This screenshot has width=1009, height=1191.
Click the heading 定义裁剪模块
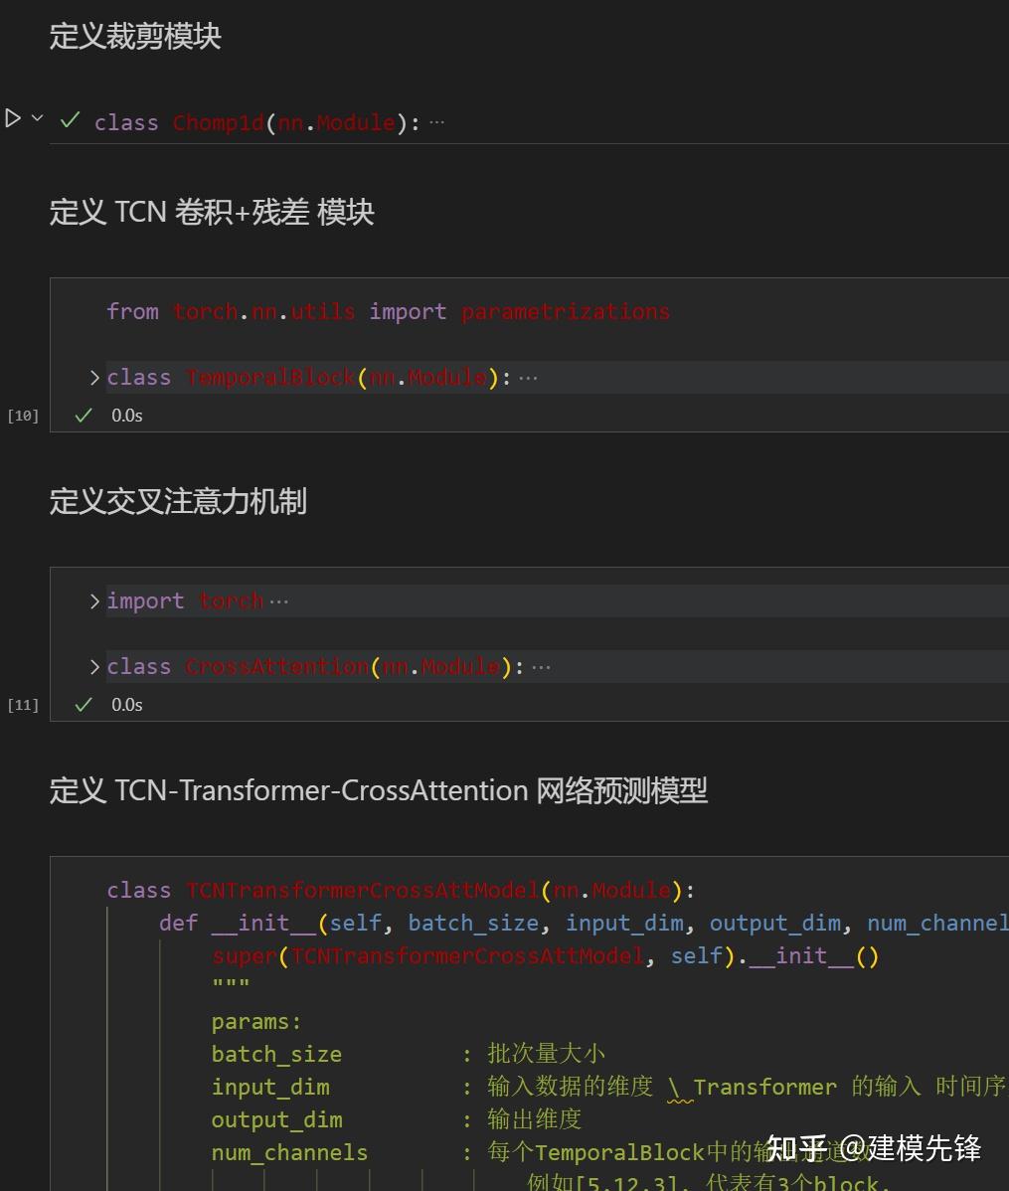tap(135, 37)
